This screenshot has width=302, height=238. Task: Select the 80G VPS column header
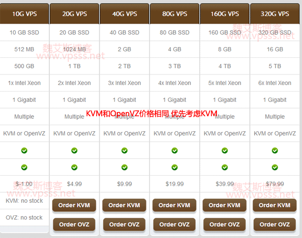pyautogui.click(x=175, y=14)
